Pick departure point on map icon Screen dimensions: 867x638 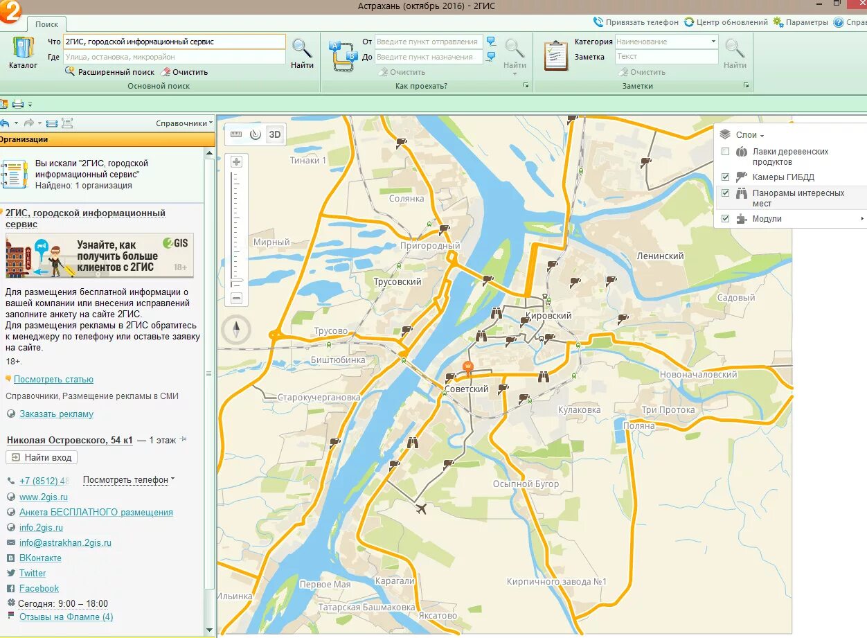[x=491, y=42]
